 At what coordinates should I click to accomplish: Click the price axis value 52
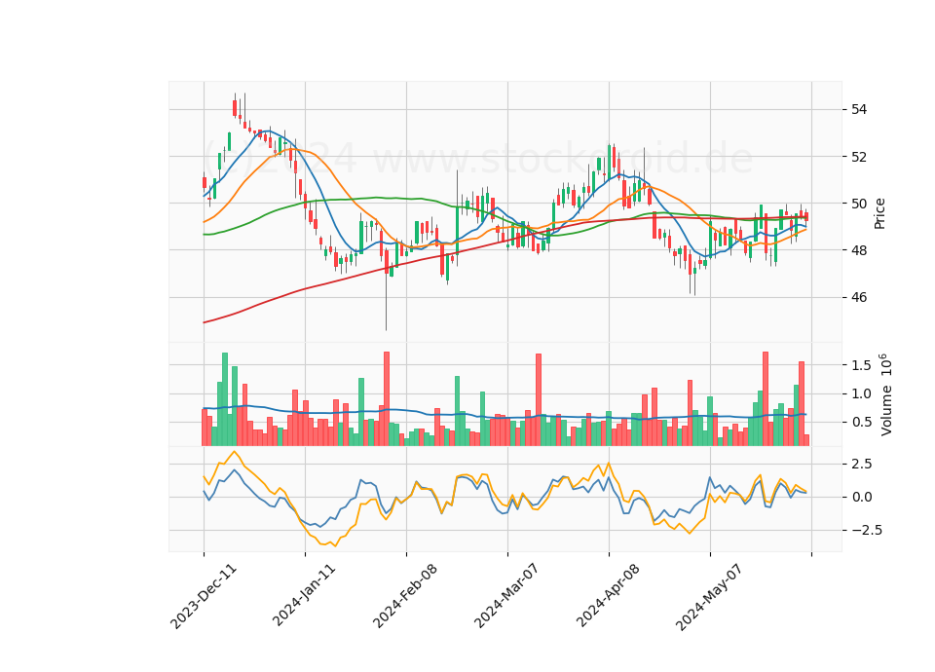tap(859, 157)
